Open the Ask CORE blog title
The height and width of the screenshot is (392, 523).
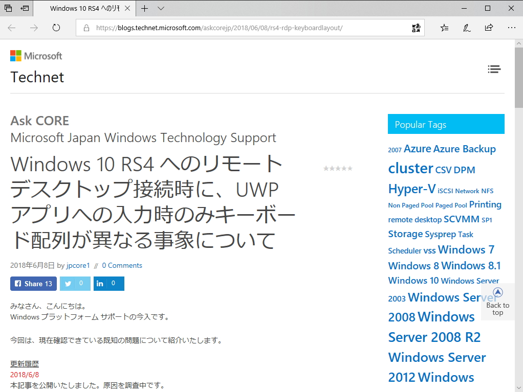point(40,121)
